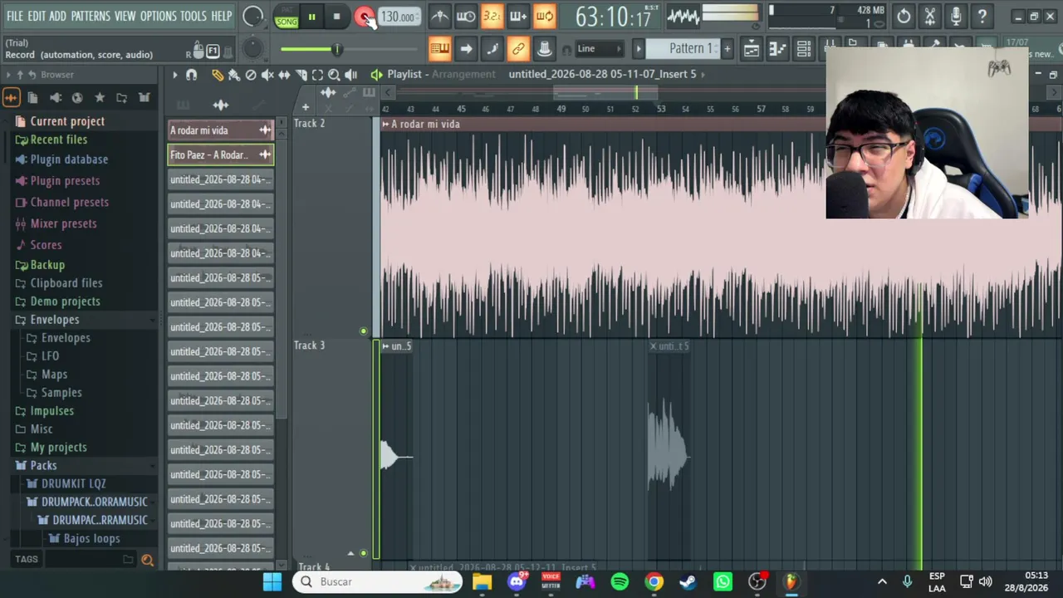Click the song position time display
Screen dimensions: 1063x598
[613, 17]
